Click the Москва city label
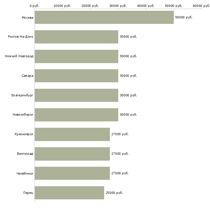Image resolution: width=210 pixels, height=210 pixels. click(x=27, y=18)
